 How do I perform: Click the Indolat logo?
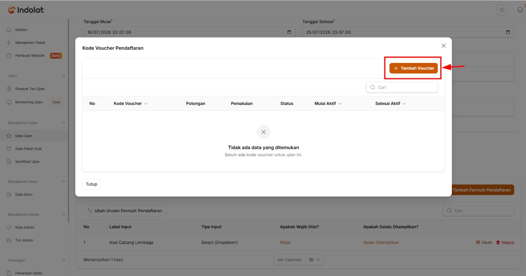click(x=26, y=10)
